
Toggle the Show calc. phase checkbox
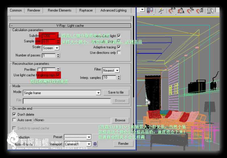pos(119,41)
